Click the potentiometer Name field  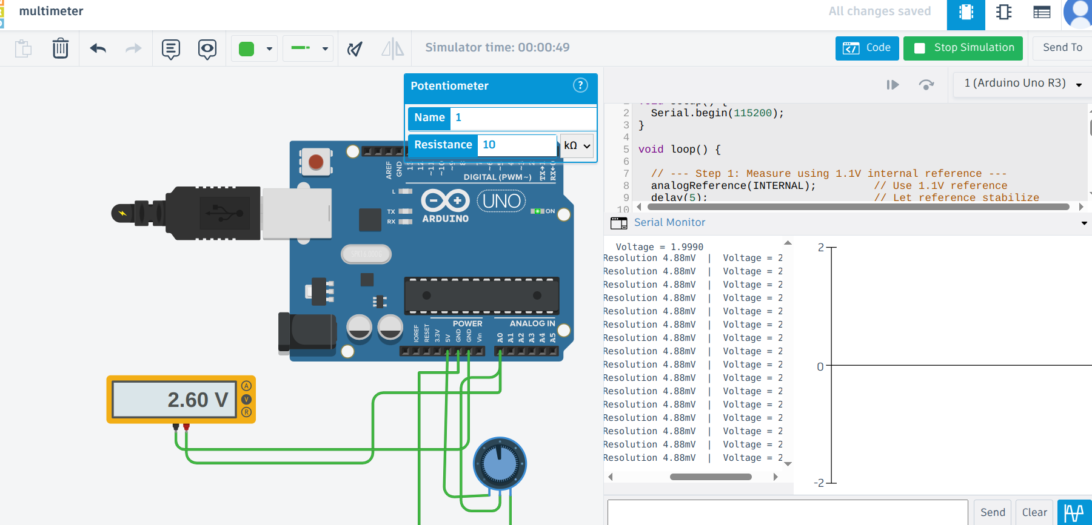click(523, 117)
